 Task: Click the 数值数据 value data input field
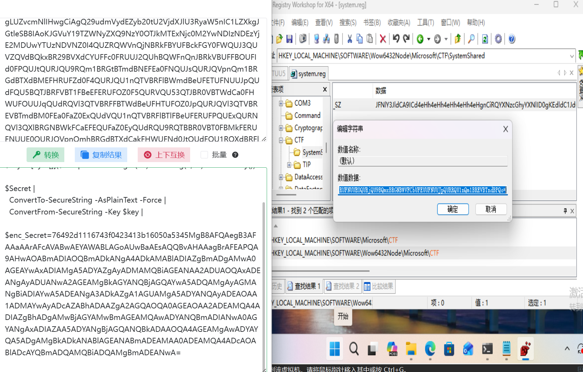423,190
